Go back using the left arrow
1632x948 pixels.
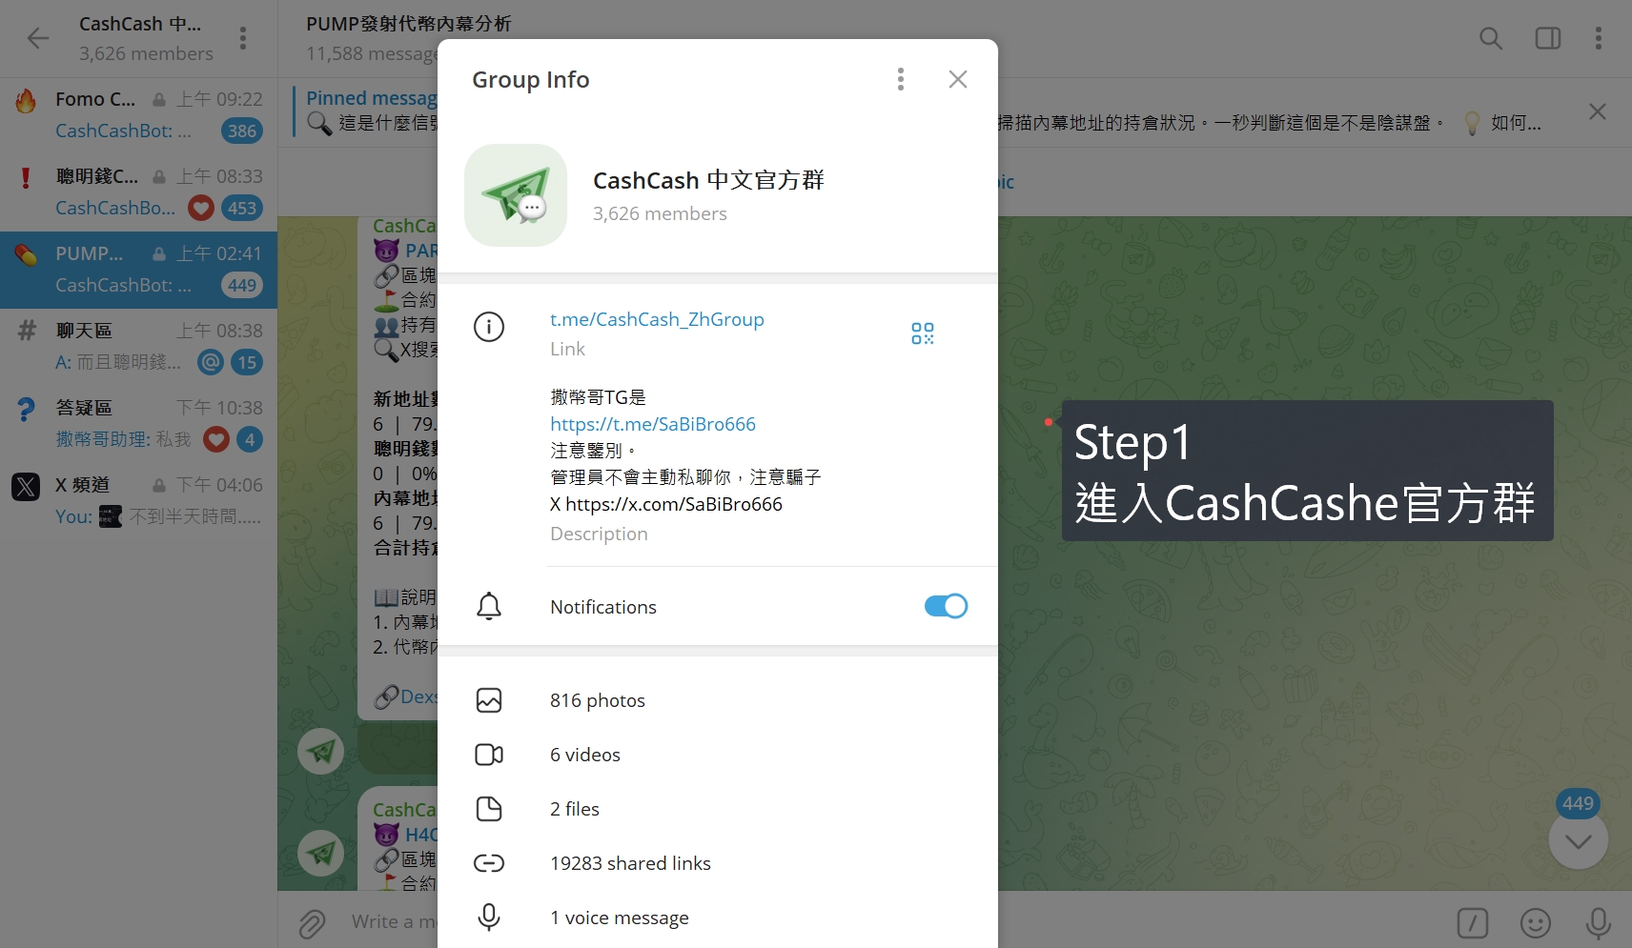click(x=38, y=38)
